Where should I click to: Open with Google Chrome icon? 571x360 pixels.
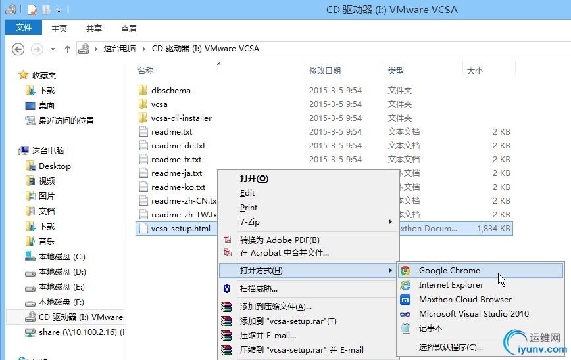pos(405,271)
